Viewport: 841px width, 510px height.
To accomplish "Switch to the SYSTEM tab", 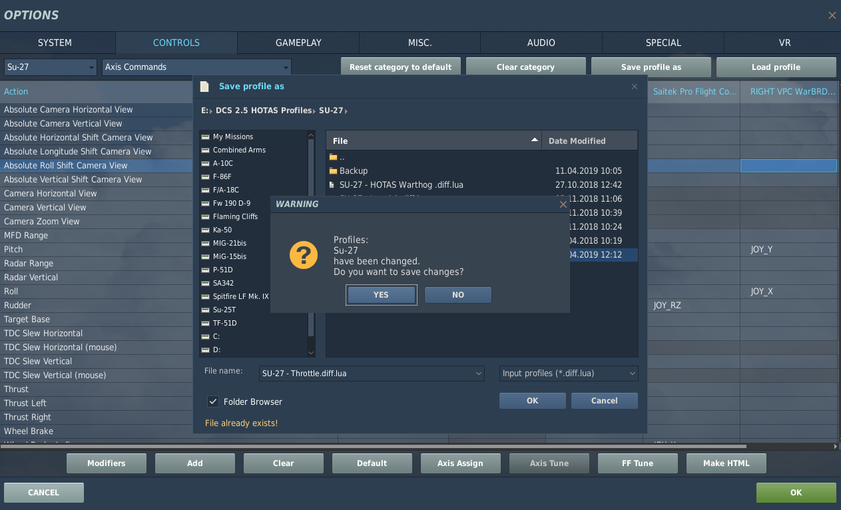I will (55, 43).
